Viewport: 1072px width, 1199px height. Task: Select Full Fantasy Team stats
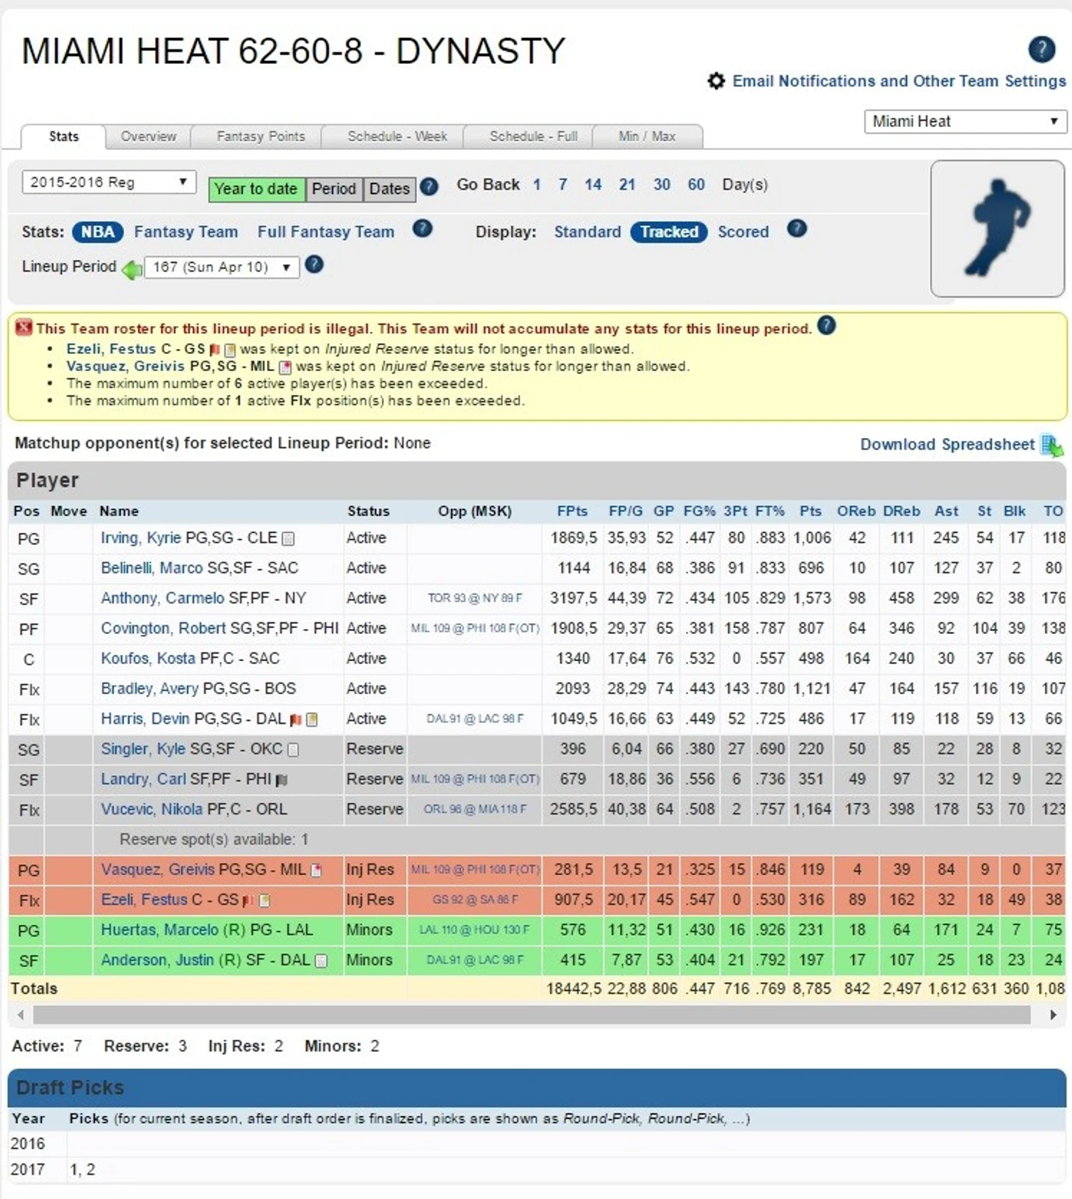pos(326,232)
